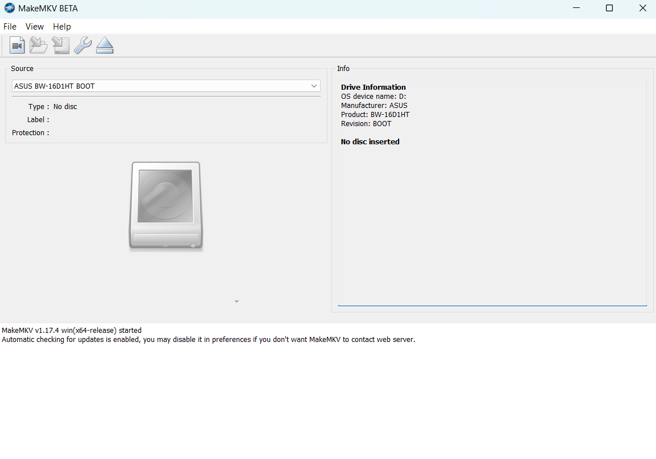This screenshot has height=459, width=656.
Task: Click the Drive Information heading
Action: point(373,87)
